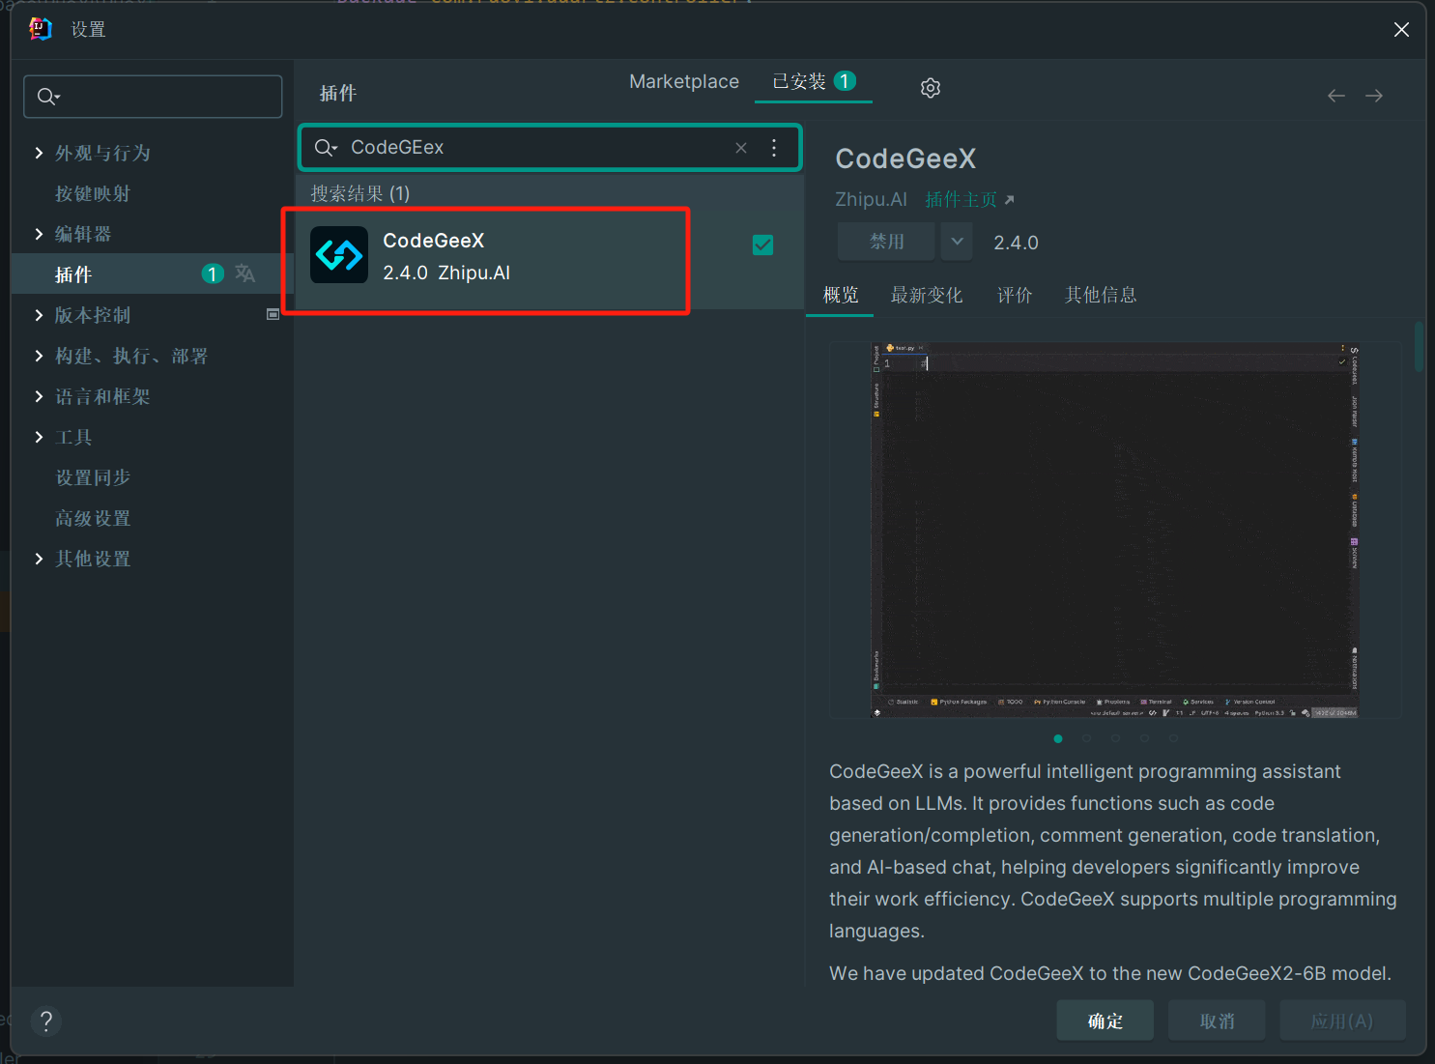Viewport: 1435px width, 1064px height.
Task: Switch to the 已安装 tab
Action: tap(814, 82)
